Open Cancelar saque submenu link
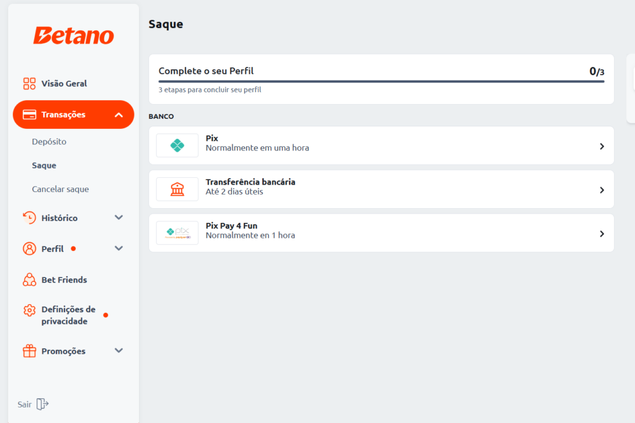Image resolution: width=635 pixels, height=423 pixels. click(60, 189)
